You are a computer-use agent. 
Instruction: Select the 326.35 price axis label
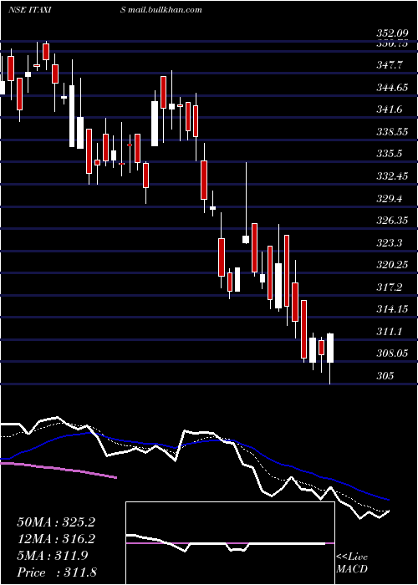click(x=392, y=221)
